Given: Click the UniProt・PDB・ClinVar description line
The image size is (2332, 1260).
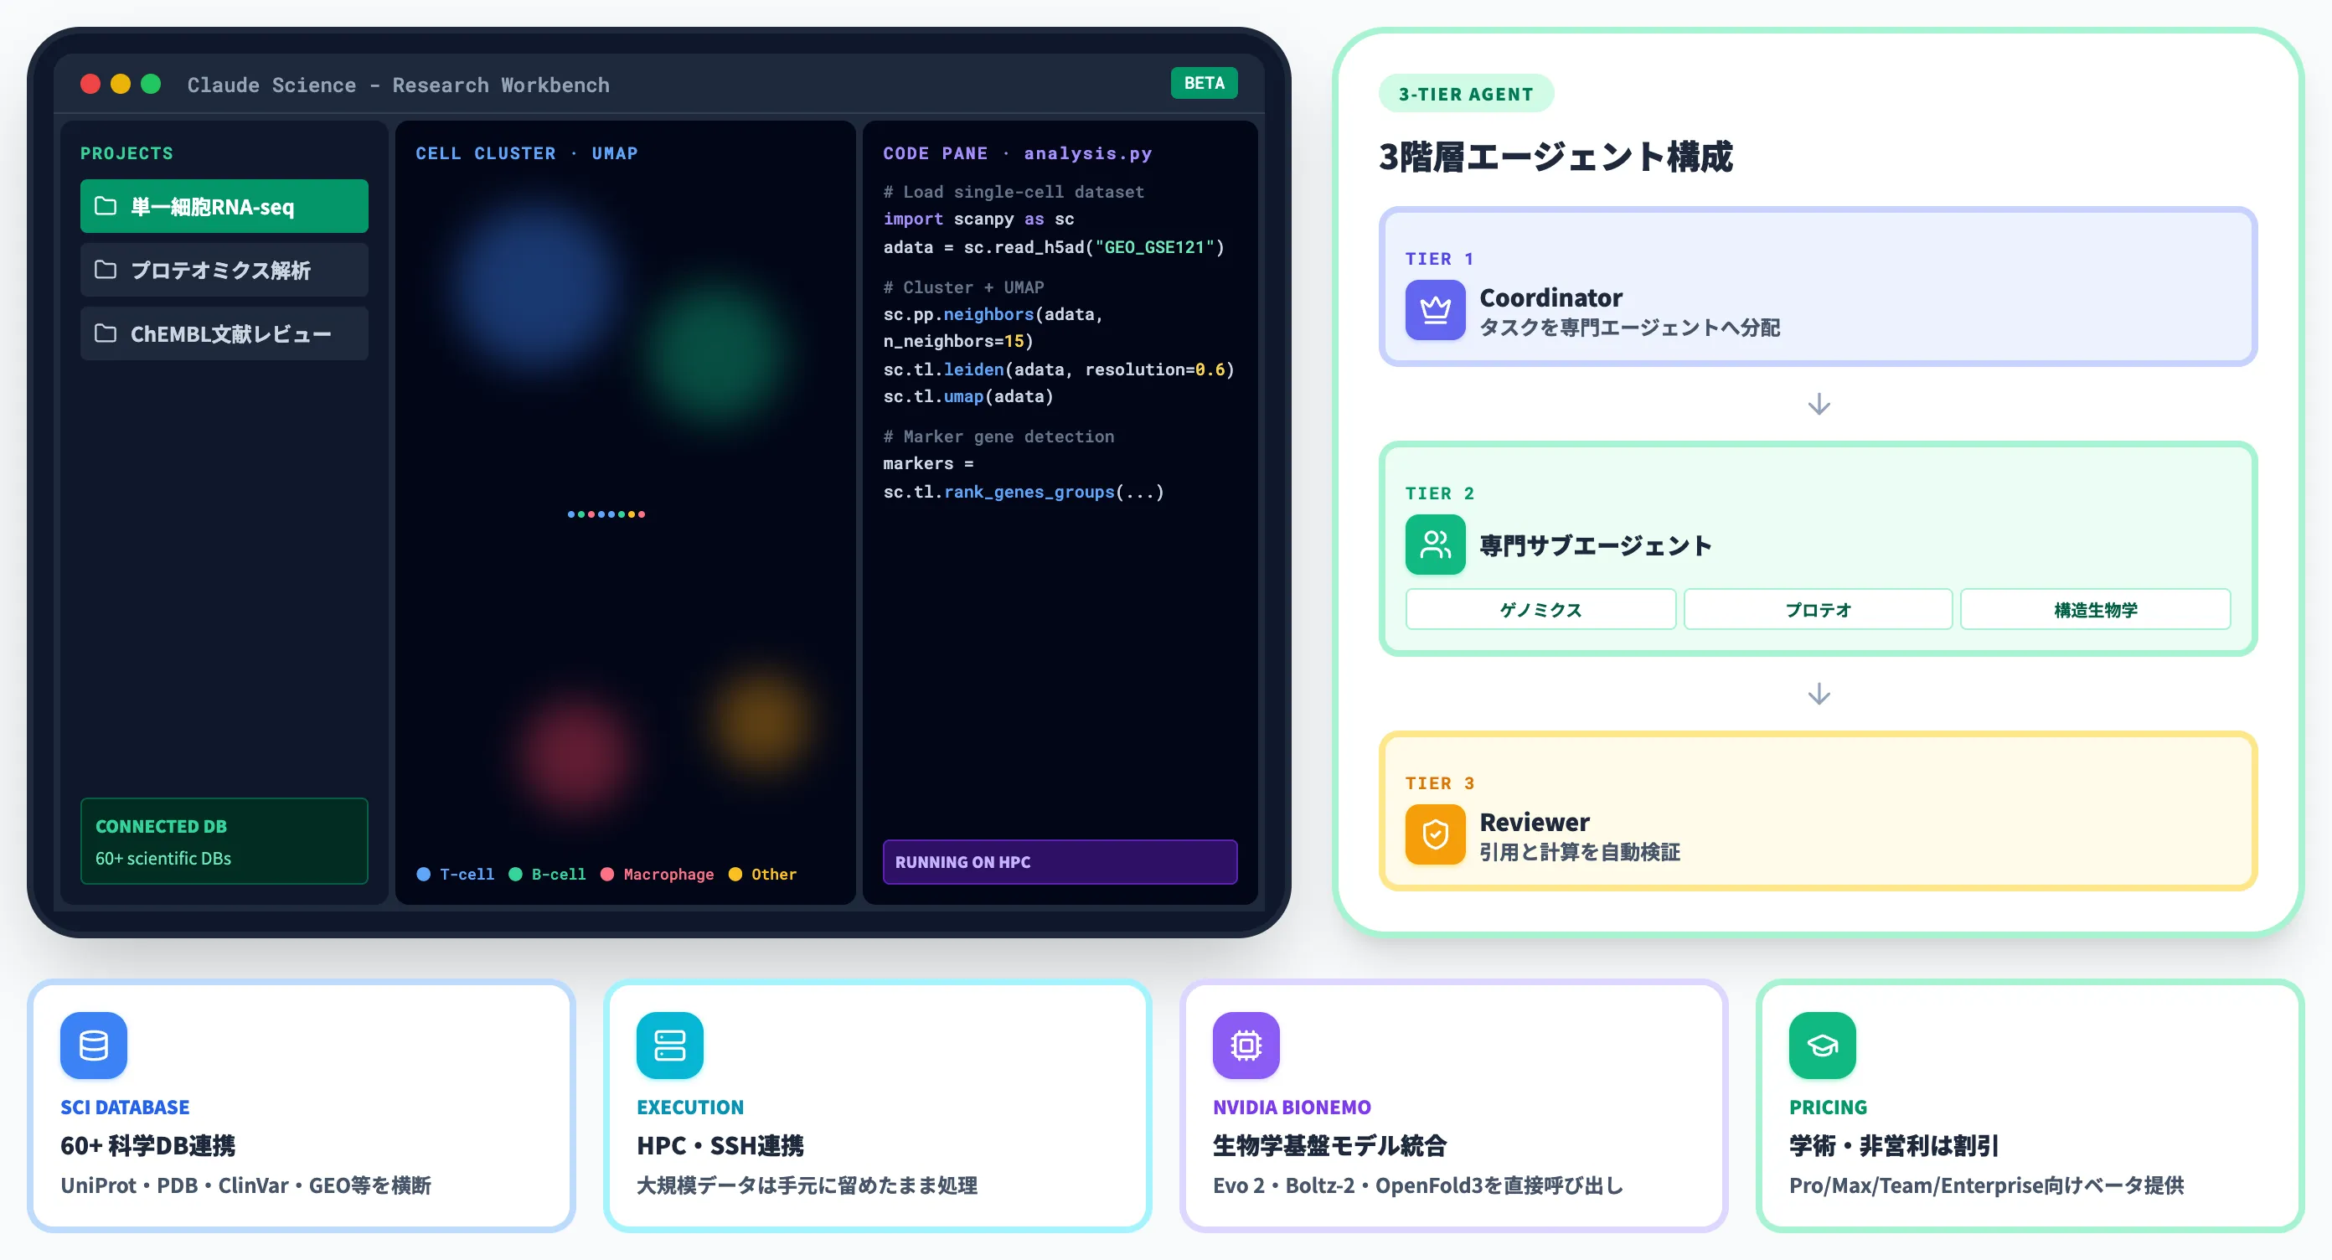Looking at the screenshot, I should pos(245,1185).
